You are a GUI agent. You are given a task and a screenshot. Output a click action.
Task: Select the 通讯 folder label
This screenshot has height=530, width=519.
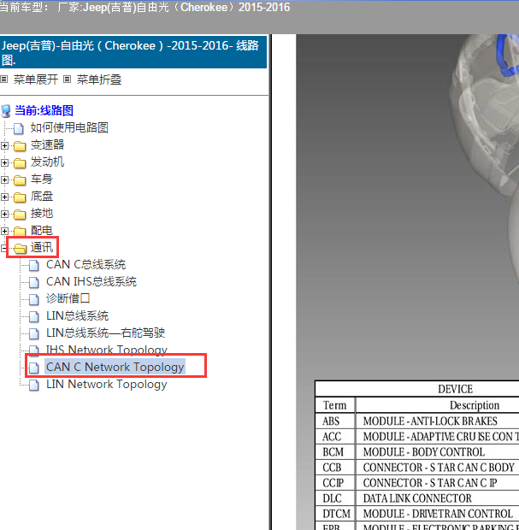click(x=42, y=247)
